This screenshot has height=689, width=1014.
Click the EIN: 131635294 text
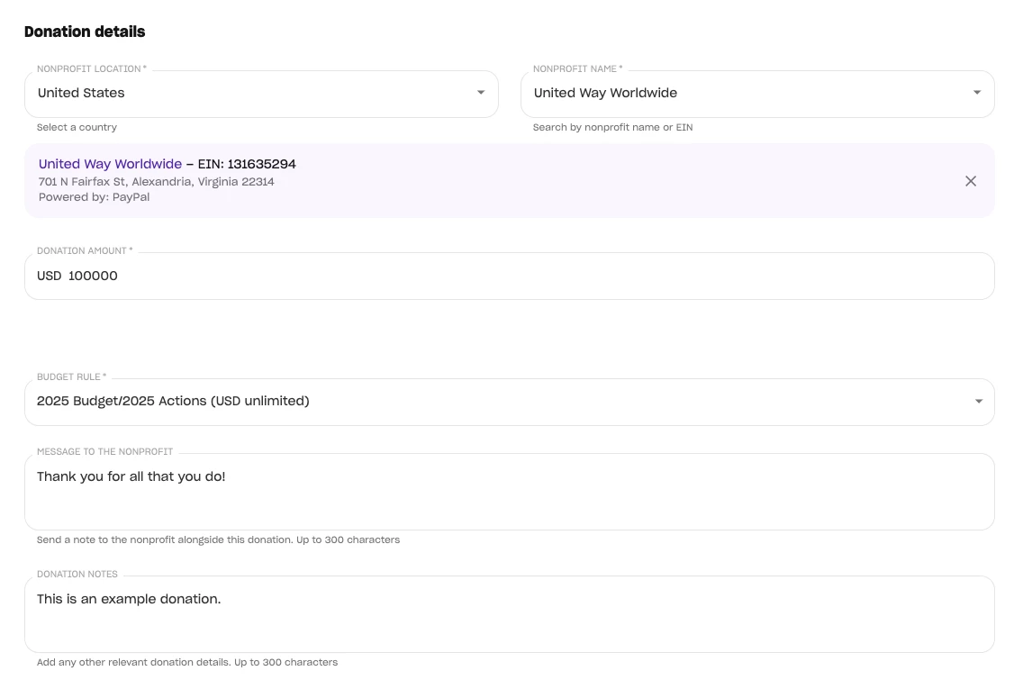247,164
